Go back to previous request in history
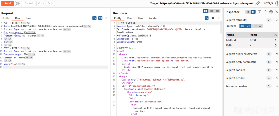The height and width of the screenshot is (116, 279). coord(39,3)
